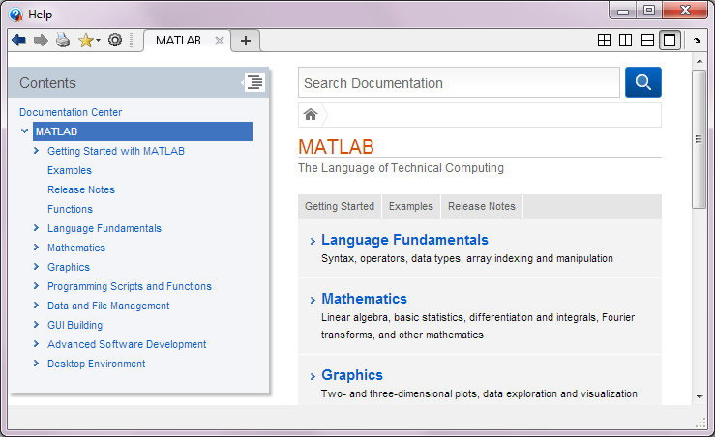715x437 pixels.
Task: Expand the Desktop Environment node
Action: 36,364
